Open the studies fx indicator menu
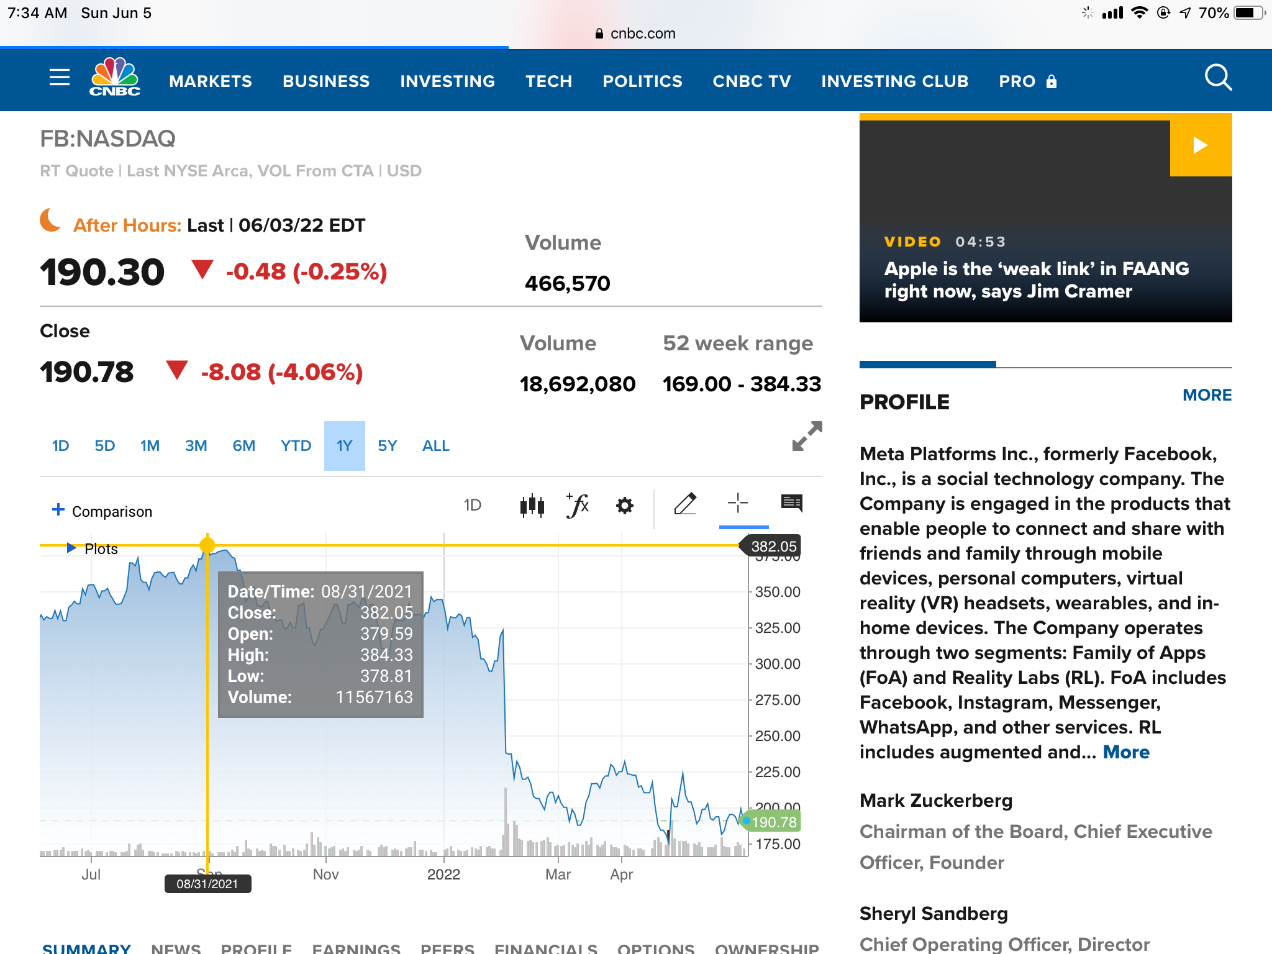Screen dimensions: 1272x954 tap(578, 505)
